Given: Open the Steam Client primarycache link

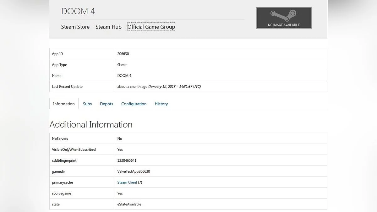Looking at the screenshot, I should pos(127,182).
